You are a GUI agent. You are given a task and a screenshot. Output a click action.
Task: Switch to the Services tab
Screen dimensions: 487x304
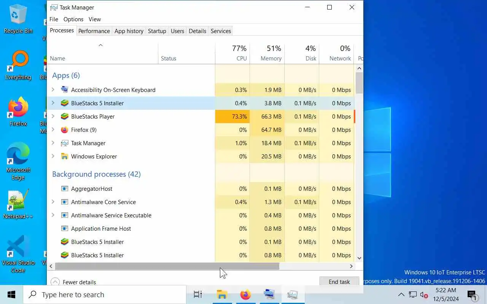click(221, 31)
